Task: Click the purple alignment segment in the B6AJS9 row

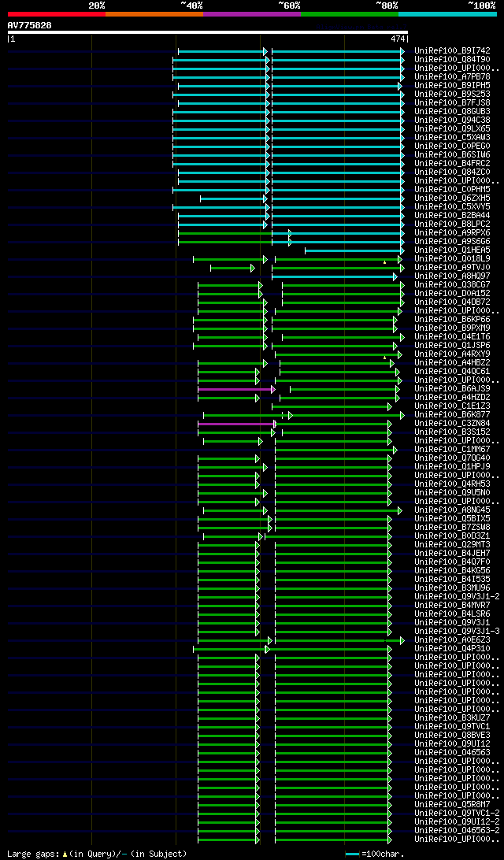Action: (235, 389)
